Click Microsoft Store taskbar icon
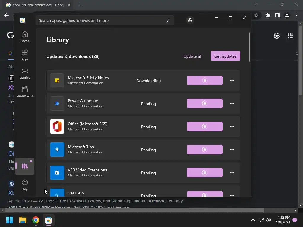The height and width of the screenshot is (227, 303). point(49,220)
